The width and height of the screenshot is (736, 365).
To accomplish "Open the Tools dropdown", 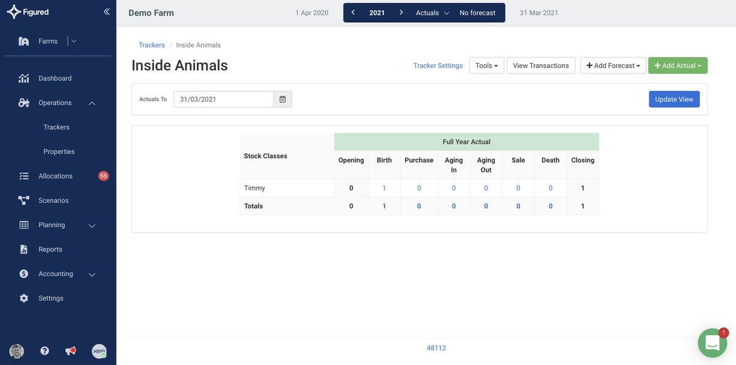I will point(486,66).
